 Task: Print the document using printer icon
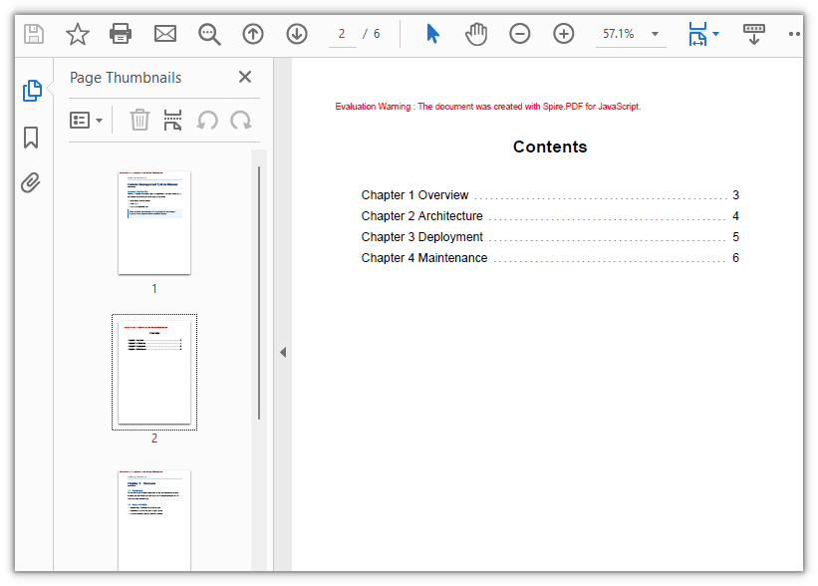121,34
